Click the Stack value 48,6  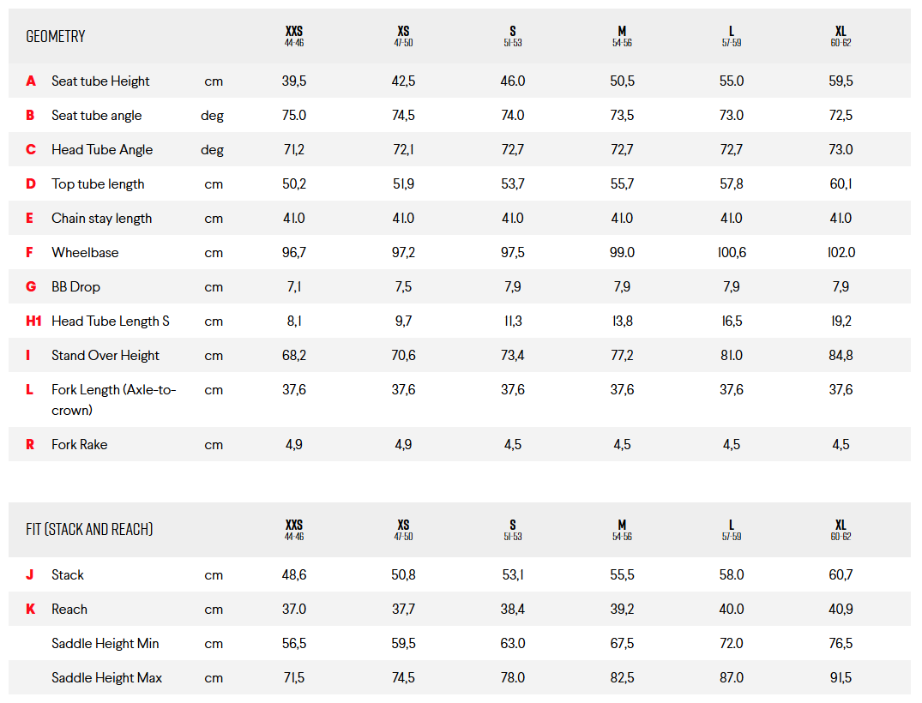[294, 574]
